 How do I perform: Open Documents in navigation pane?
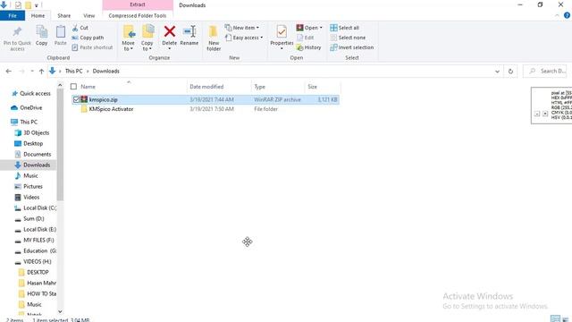pos(37,154)
